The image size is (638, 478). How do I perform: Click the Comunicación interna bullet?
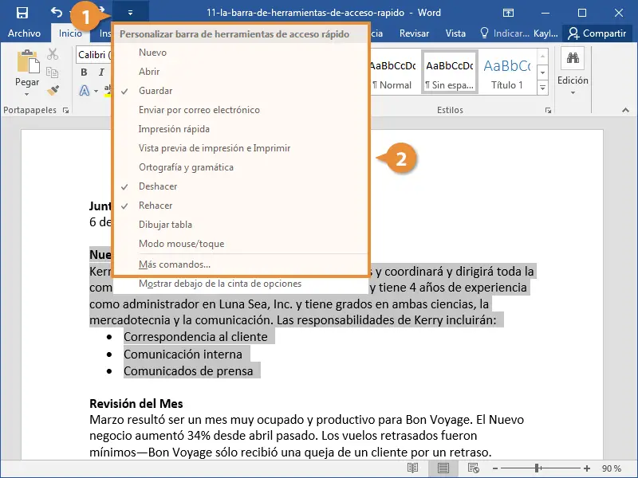pyautogui.click(x=183, y=355)
